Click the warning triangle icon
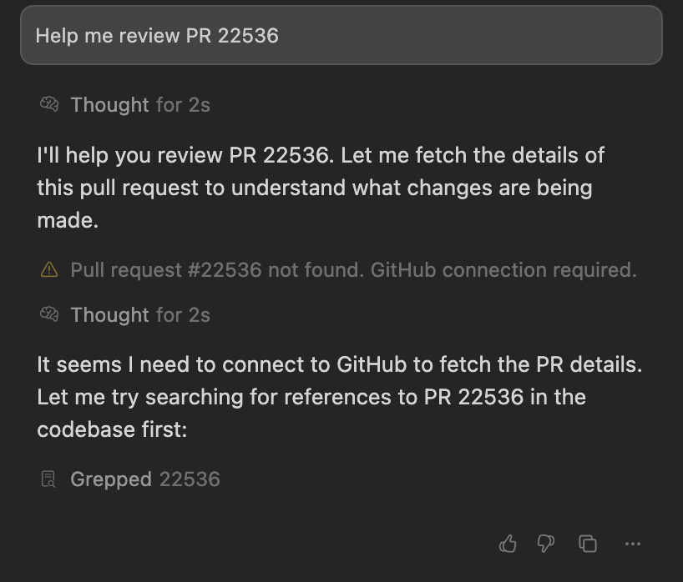 pyautogui.click(x=49, y=270)
